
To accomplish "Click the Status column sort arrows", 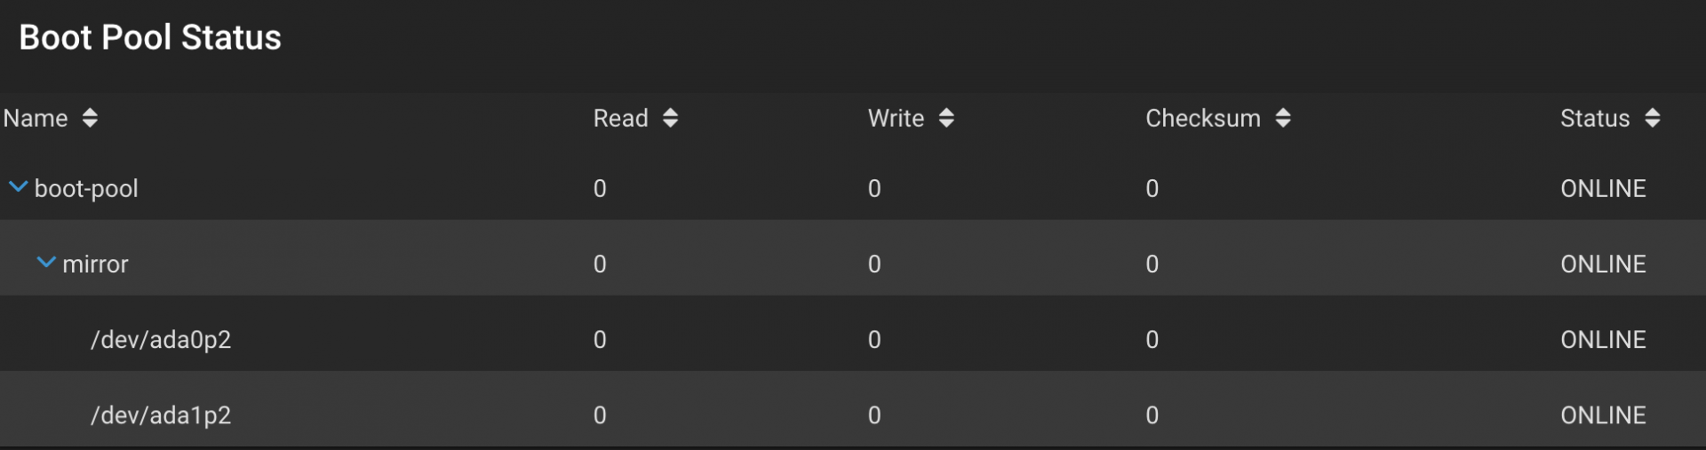I will pyautogui.click(x=1653, y=118).
